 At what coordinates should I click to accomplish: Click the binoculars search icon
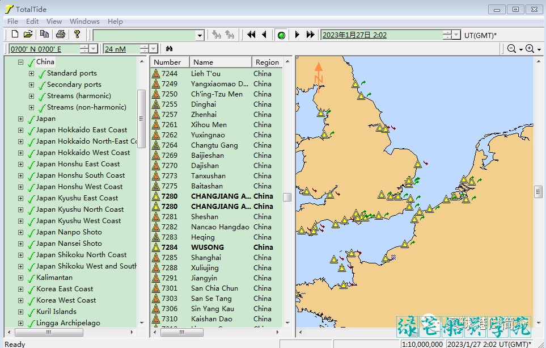[x=169, y=49]
